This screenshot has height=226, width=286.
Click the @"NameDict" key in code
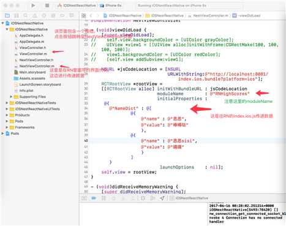(x=124, y=108)
